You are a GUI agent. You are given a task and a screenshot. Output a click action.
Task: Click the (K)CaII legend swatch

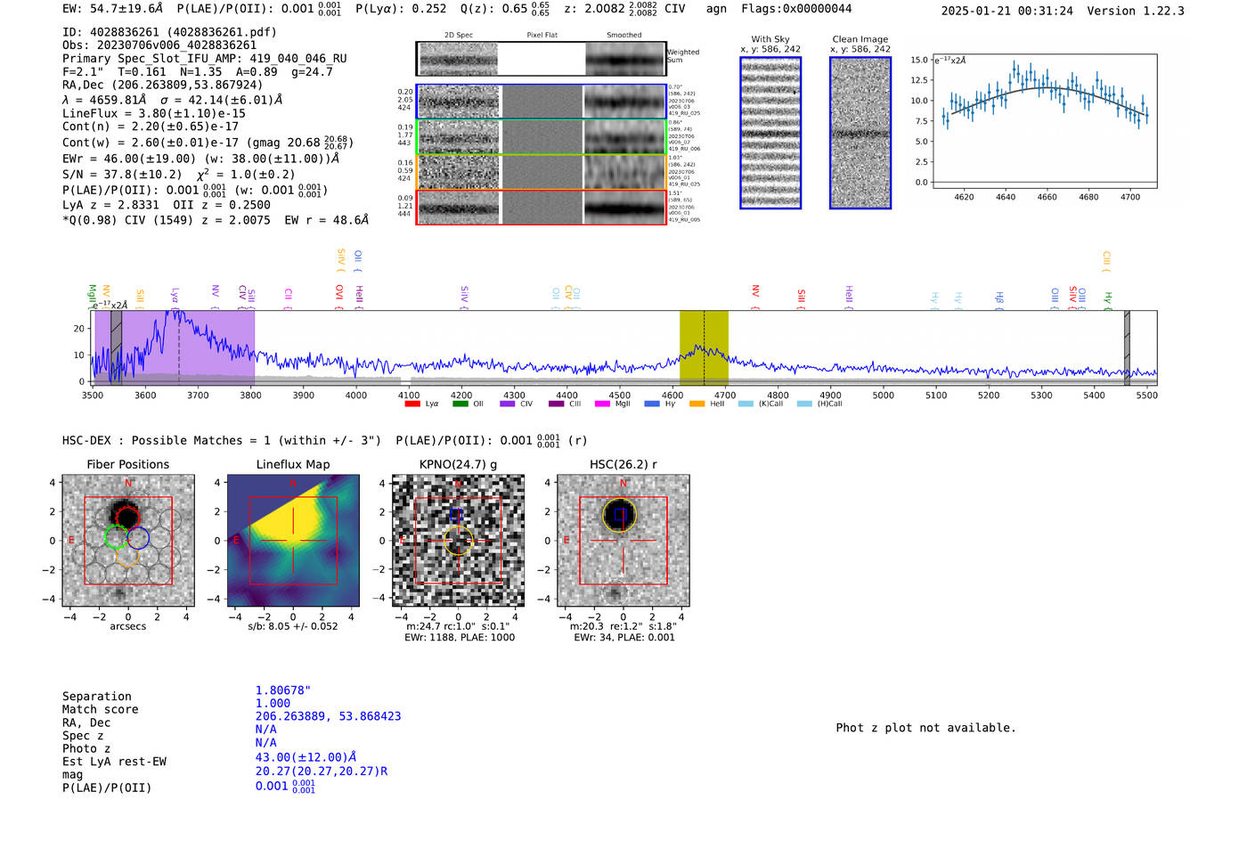click(746, 404)
